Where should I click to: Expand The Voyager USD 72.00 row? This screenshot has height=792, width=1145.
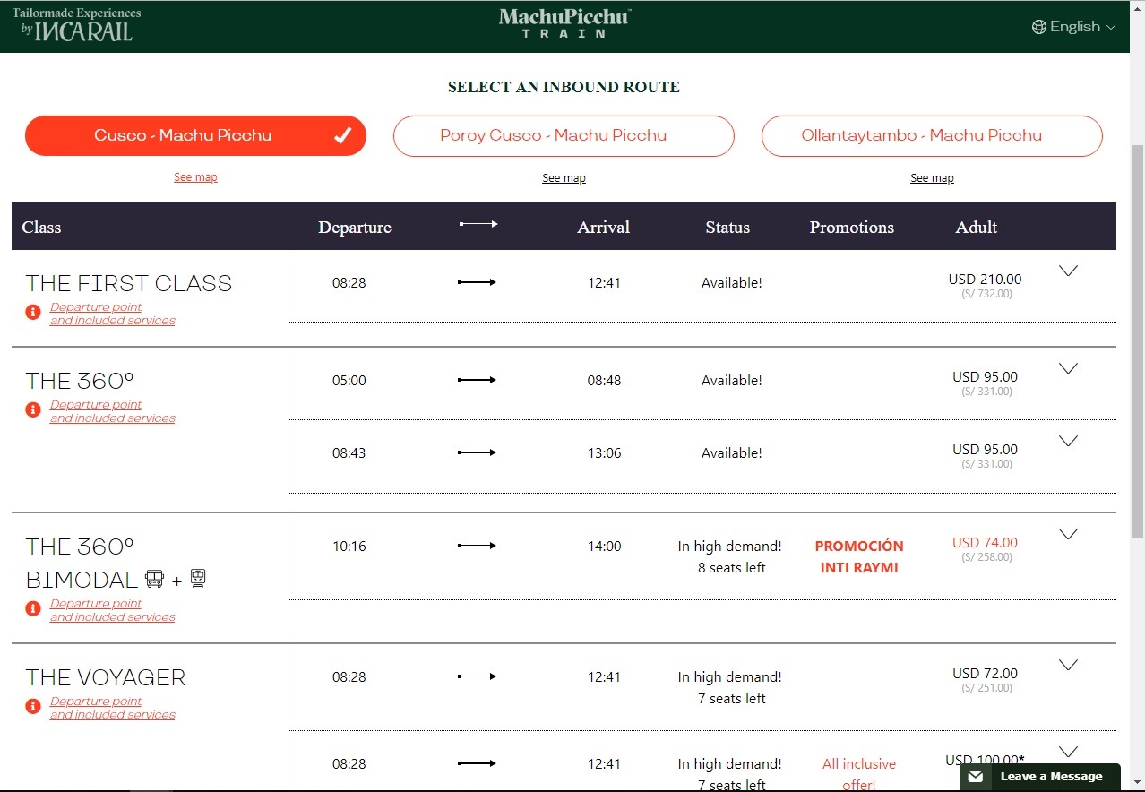click(x=1068, y=665)
